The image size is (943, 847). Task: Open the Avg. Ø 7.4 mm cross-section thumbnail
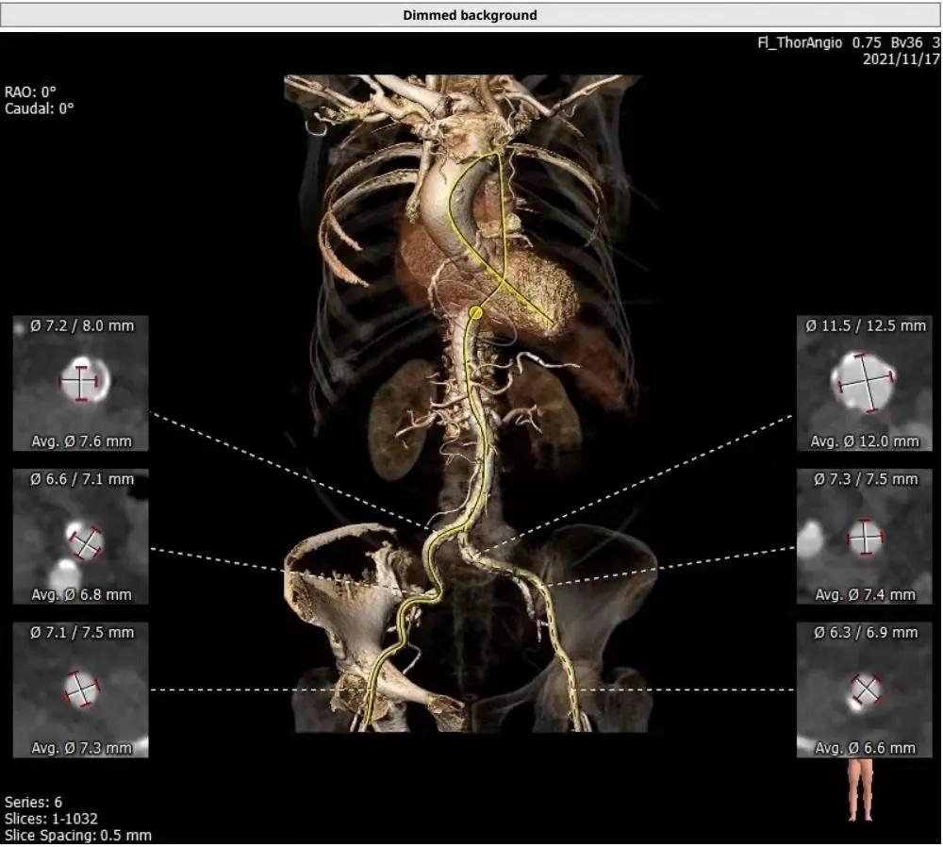tap(864, 537)
